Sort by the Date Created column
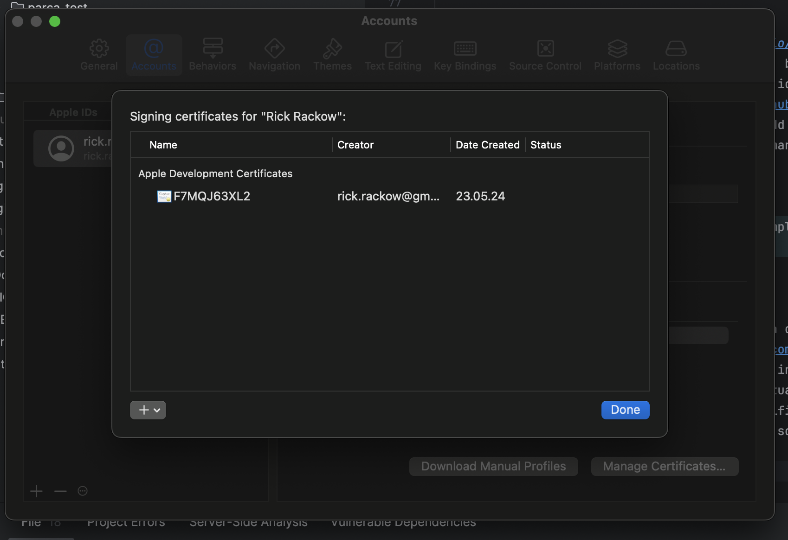Screen dimensions: 788x540 point(487,145)
